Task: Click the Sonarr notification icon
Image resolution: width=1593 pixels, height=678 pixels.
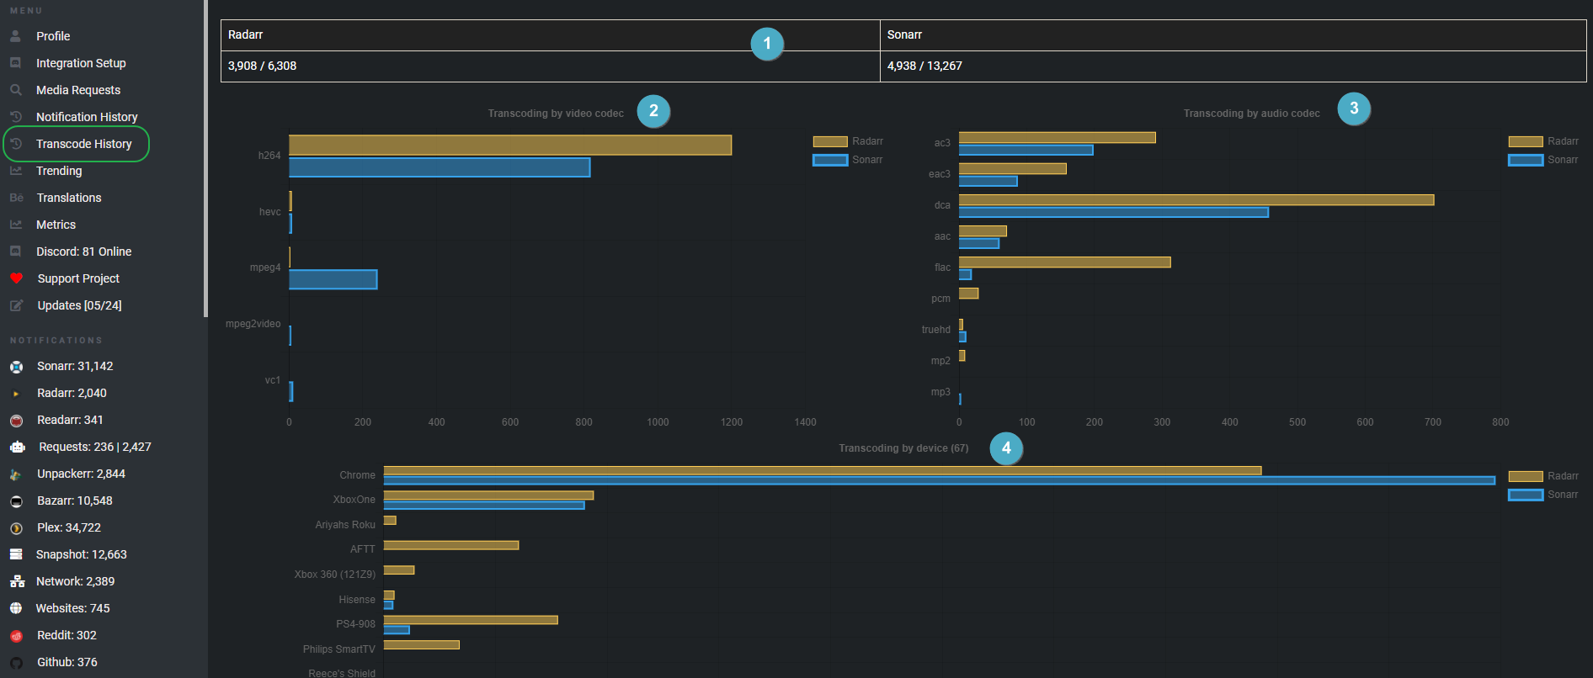Action: point(16,367)
